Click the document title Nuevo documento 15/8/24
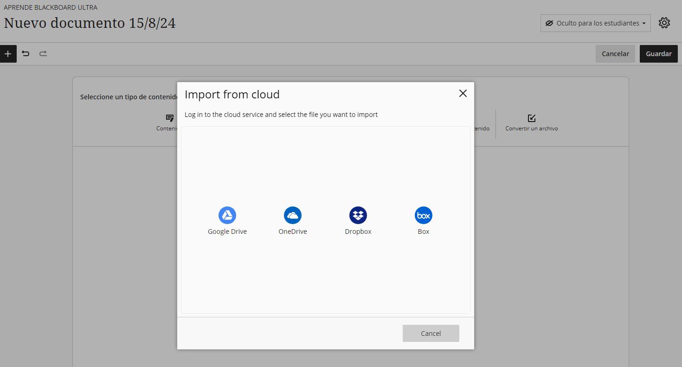This screenshot has width=682, height=367. click(x=90, y=23)
